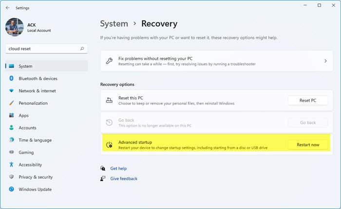
Task: Click the Accessibility figure icon
Action: (x=12, y=164)
